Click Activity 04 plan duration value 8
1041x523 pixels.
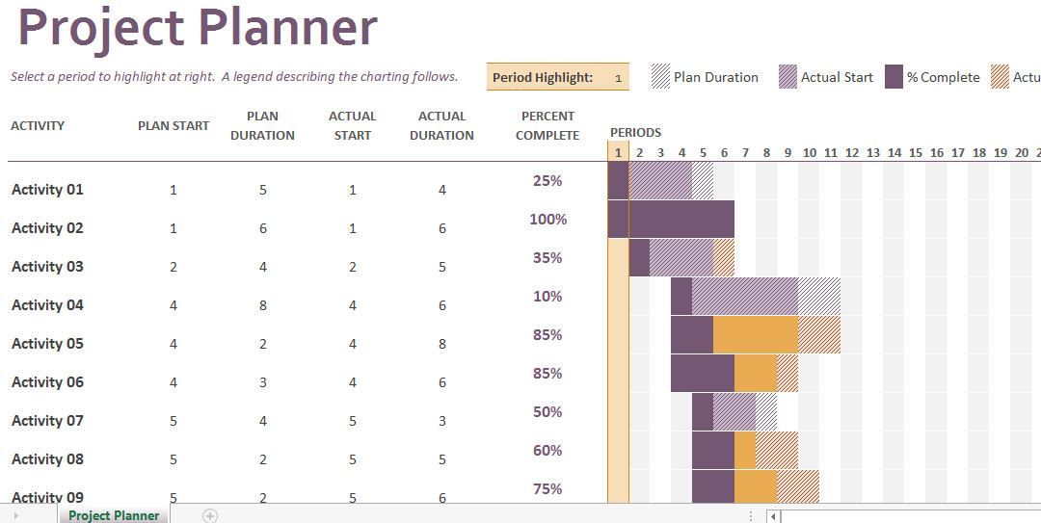(263, 305)
